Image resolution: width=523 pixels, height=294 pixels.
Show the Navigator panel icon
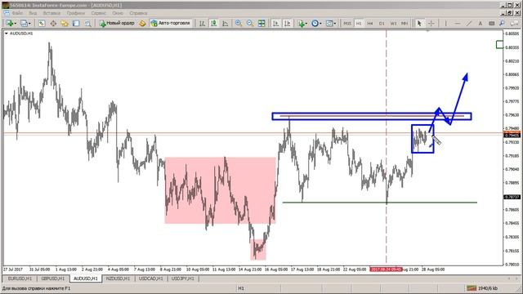coord(65,23)
